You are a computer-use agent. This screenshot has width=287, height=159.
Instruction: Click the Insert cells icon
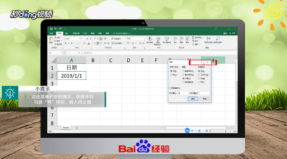175,39
